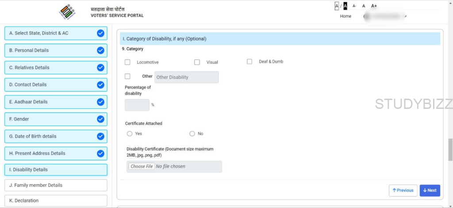
Task: Click the Percentage of disability input field
Action: point(137,105)
